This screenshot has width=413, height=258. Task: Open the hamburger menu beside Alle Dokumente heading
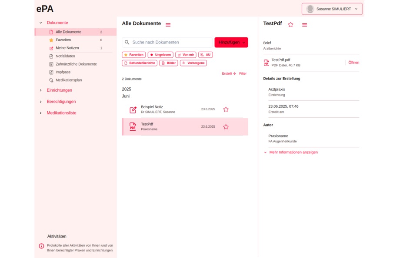pyautogui.click(x=168, y=24)
